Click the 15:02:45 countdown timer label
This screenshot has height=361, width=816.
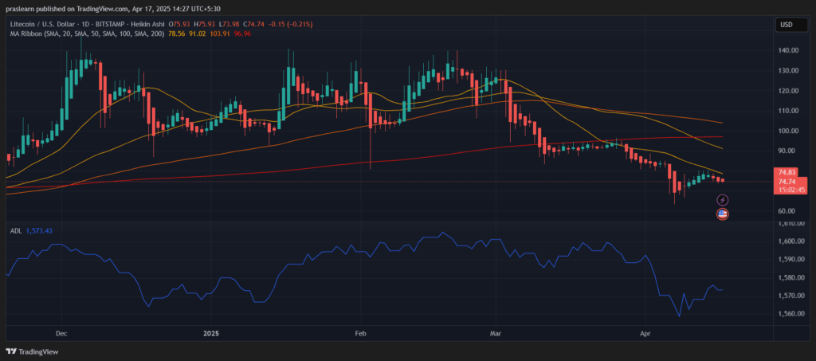tap(791, 190)
